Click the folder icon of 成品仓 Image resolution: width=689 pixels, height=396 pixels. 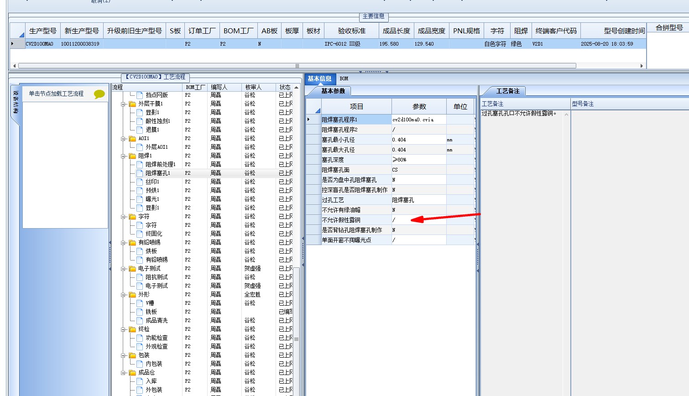(x=133, y=372)
